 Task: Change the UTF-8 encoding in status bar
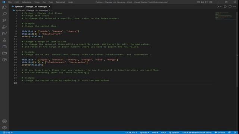click(155, 133)
